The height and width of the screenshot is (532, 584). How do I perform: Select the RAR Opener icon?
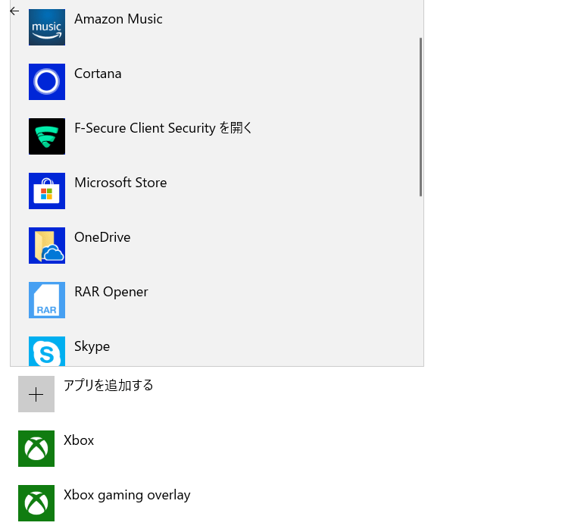47,300
